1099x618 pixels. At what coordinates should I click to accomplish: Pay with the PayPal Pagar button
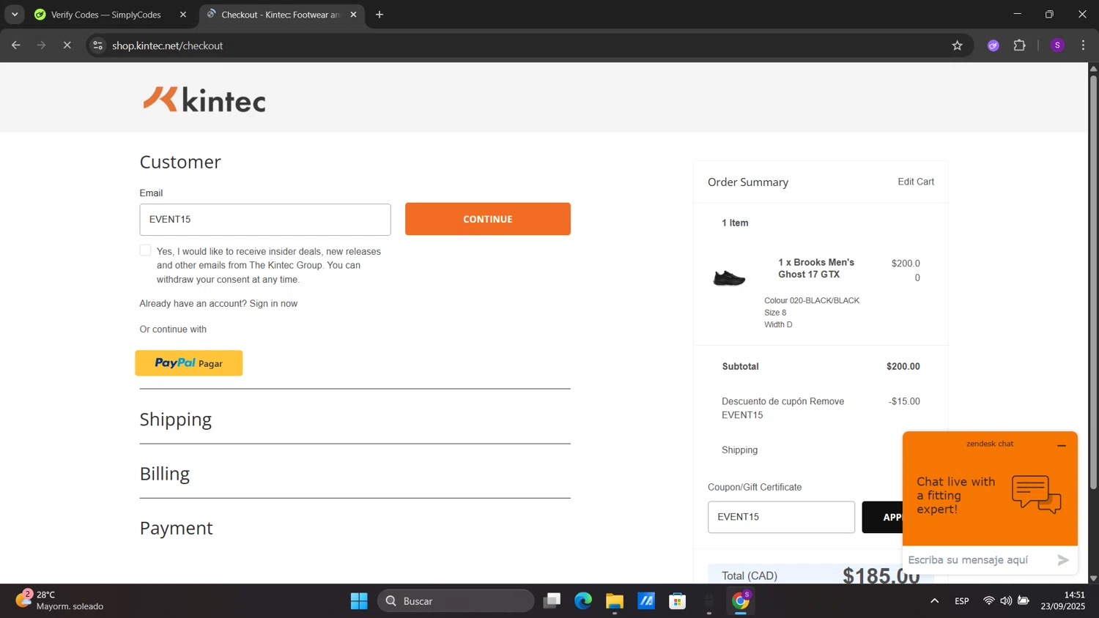pyautogui.click(x=189, y=363)
